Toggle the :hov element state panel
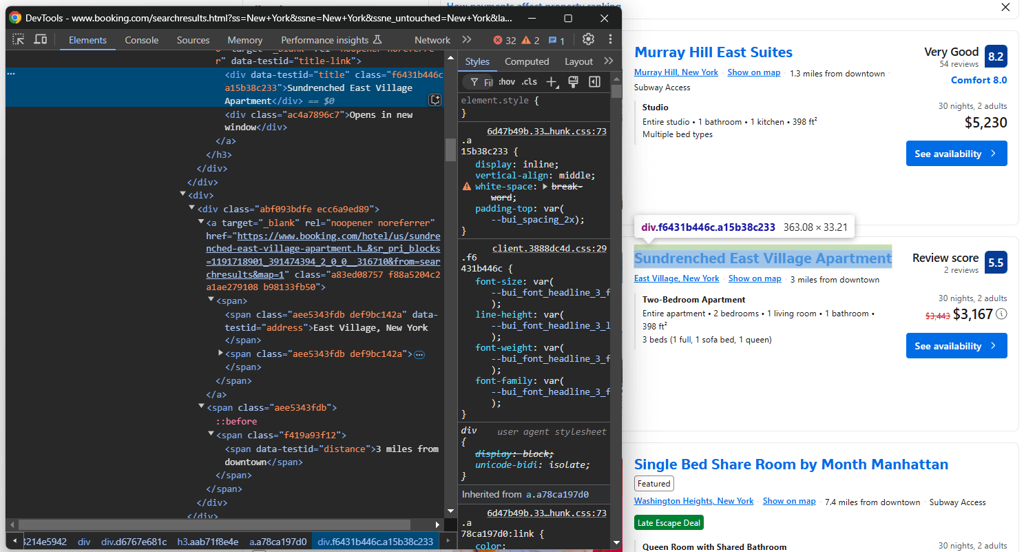This screenshot has width=1035, height=552. click(507, 82)
